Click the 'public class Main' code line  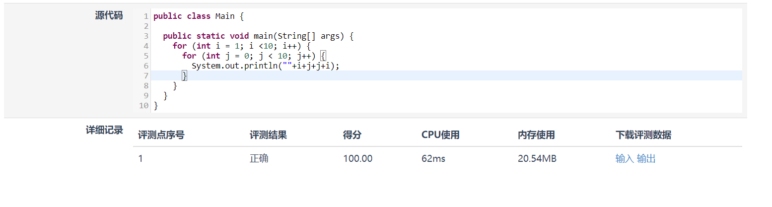(199, 16)
